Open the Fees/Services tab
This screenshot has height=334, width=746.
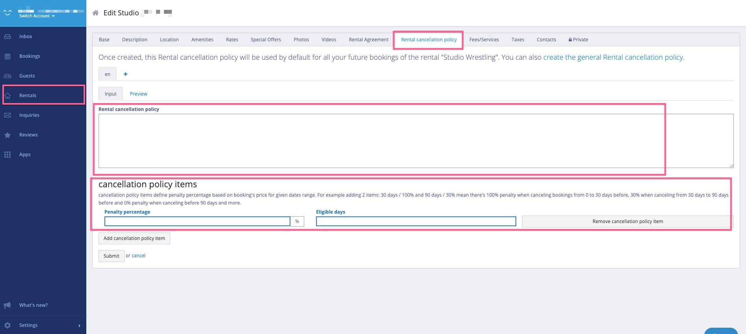click(484, 40)
